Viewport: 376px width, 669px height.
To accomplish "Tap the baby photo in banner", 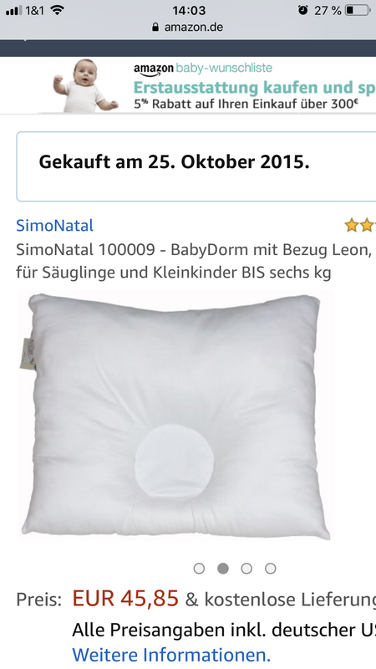I will point(85,85).
